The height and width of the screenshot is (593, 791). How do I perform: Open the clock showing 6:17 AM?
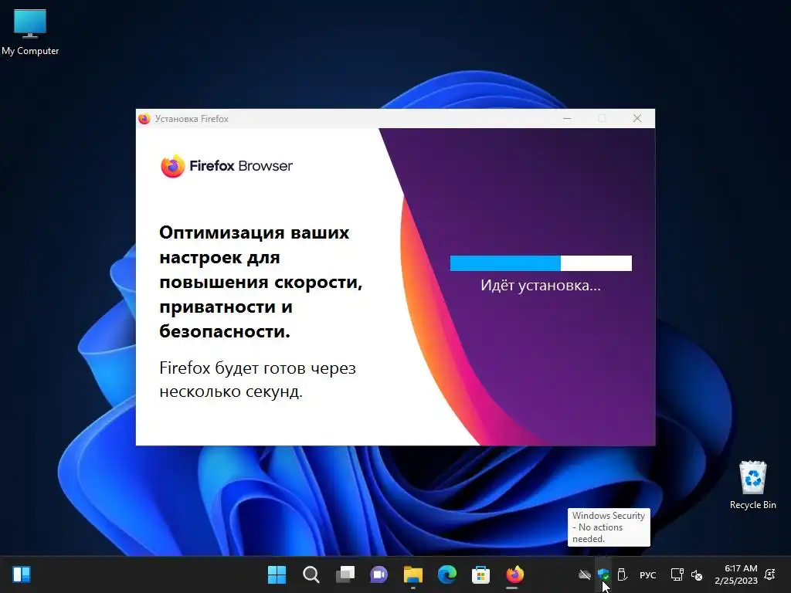point(736,574)
